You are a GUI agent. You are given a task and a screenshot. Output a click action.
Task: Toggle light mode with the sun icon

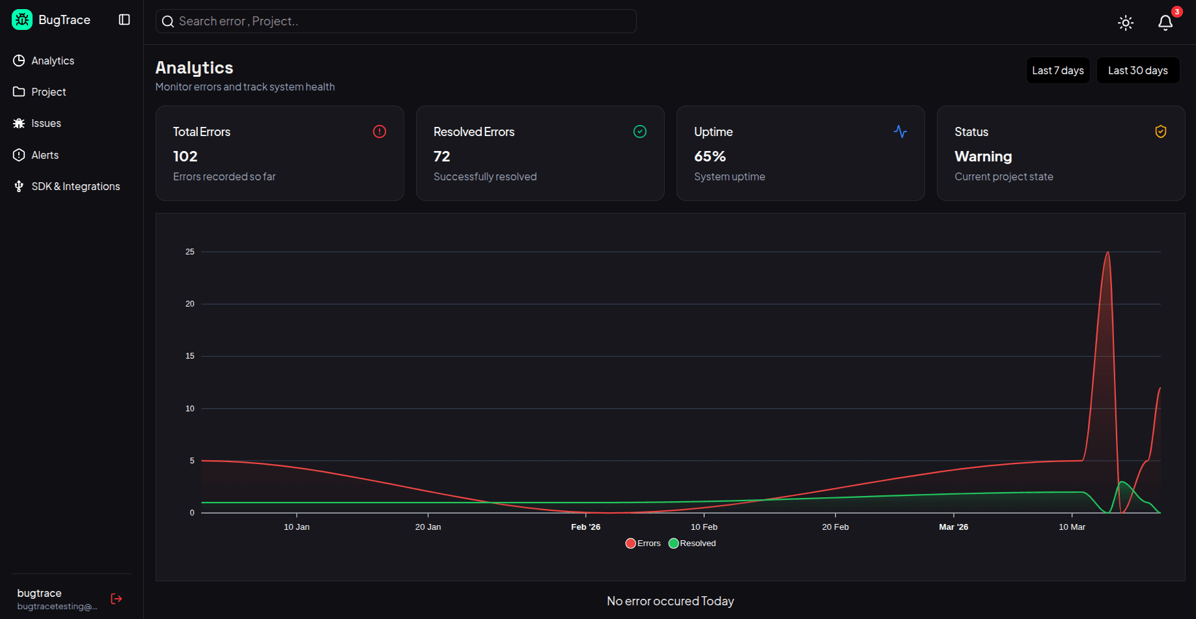pyautogui.click(x=1126, y=23)
